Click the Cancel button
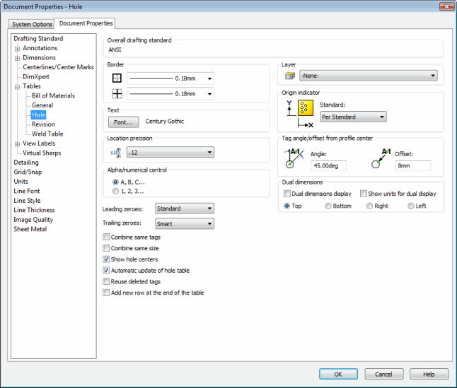The image size is (457, 388). coord(384,374)
